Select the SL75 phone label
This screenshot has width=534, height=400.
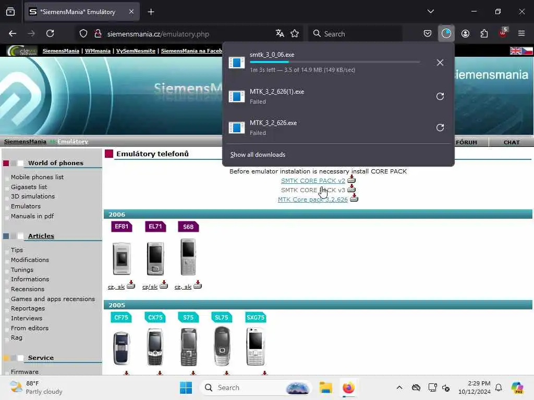pyautogui.click(x=221, y=317)
